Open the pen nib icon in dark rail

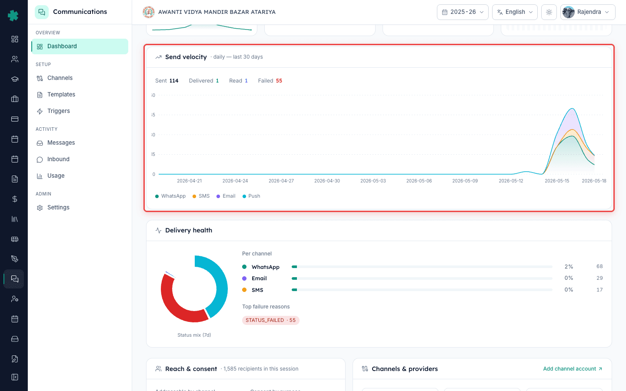15,259
